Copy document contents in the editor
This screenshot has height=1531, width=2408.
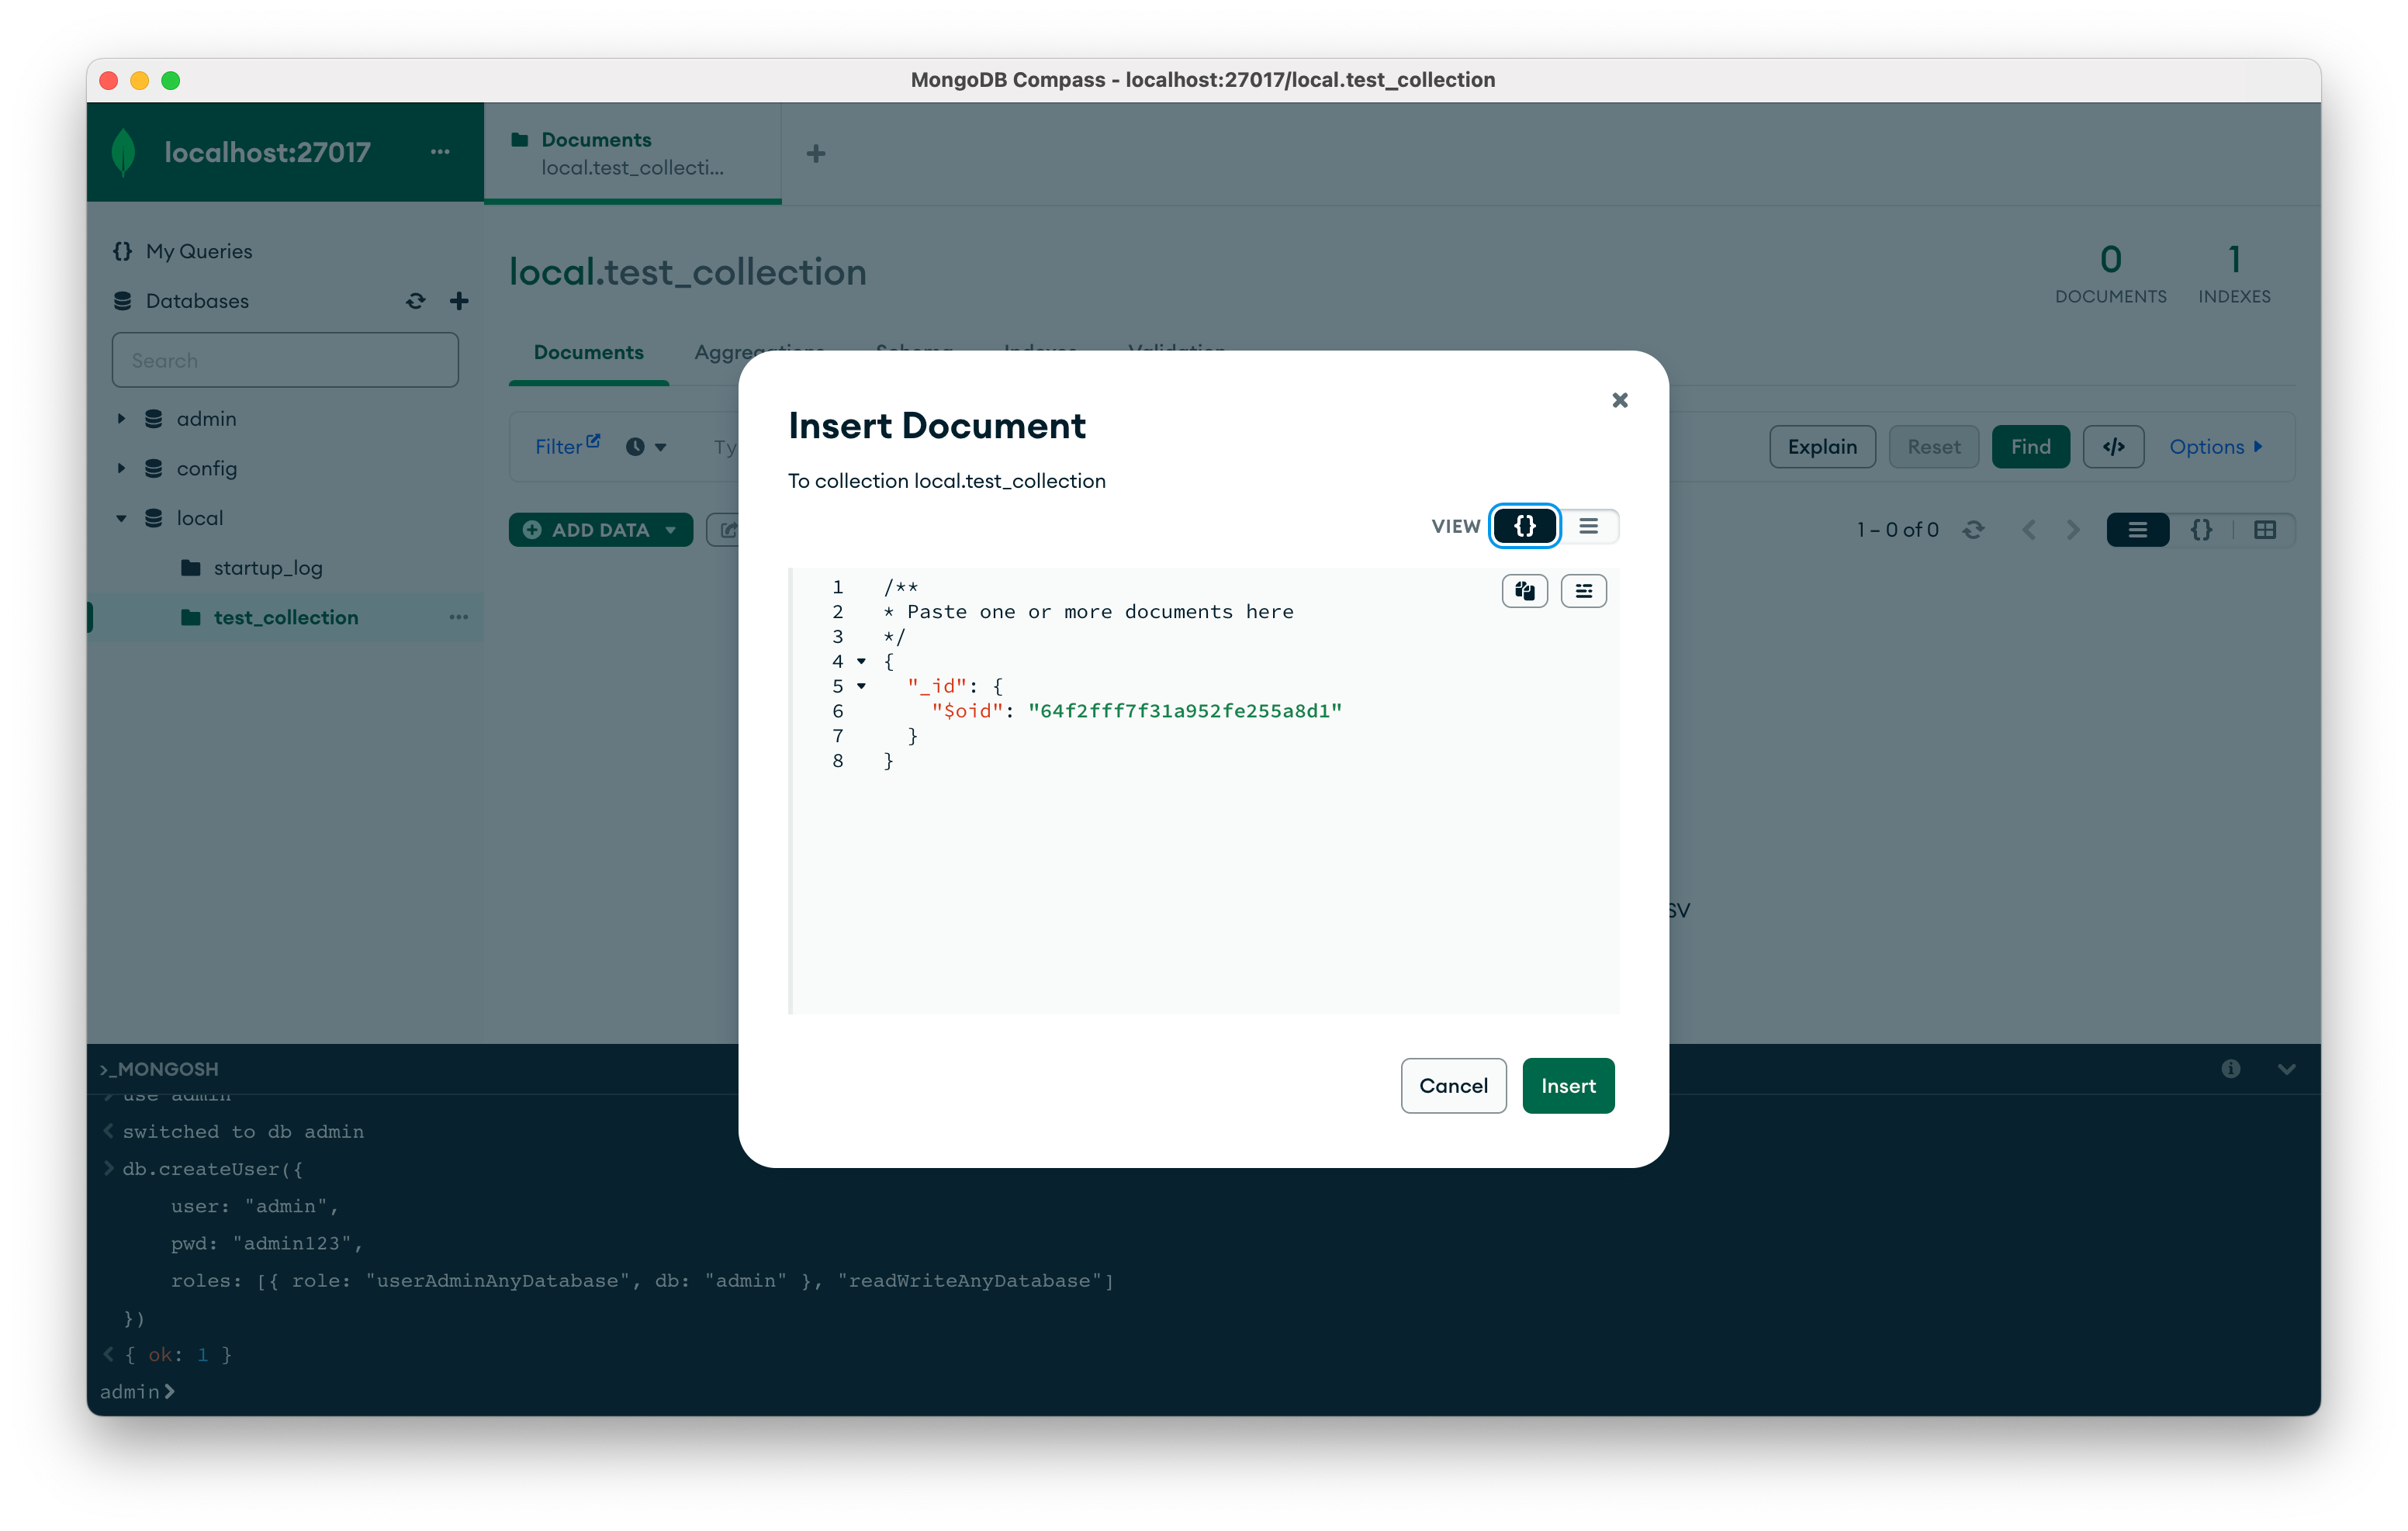1524,591
